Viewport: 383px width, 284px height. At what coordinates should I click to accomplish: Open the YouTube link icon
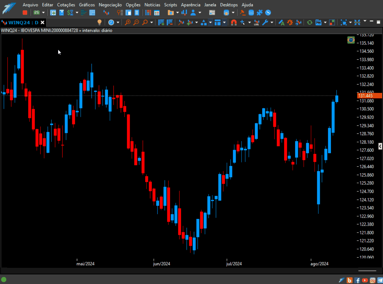coord(365,280)
